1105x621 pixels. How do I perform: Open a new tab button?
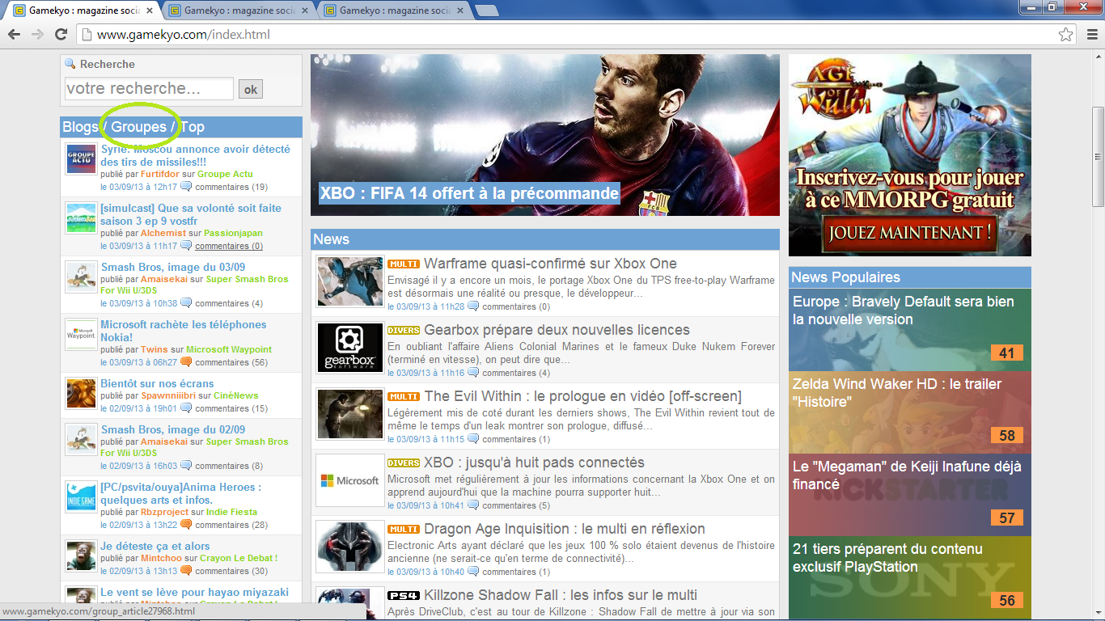pyautogui.click(x=487, y=11)
